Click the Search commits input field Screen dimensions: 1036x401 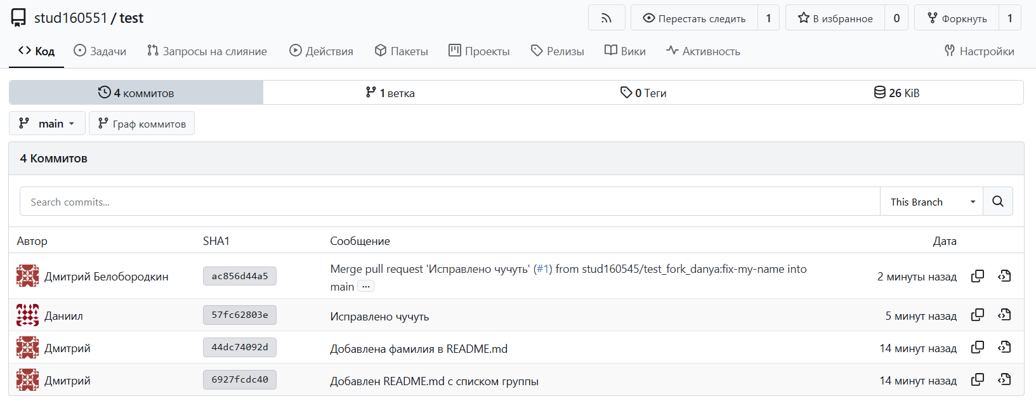click(x=449, y=202)
